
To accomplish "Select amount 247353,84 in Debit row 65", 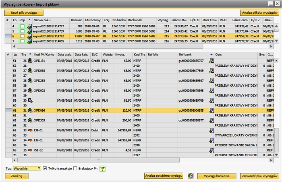I will pos(123,130).
